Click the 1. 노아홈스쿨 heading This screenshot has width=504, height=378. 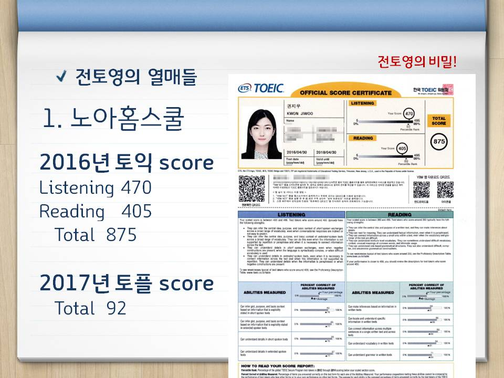(x=113, y=120)
